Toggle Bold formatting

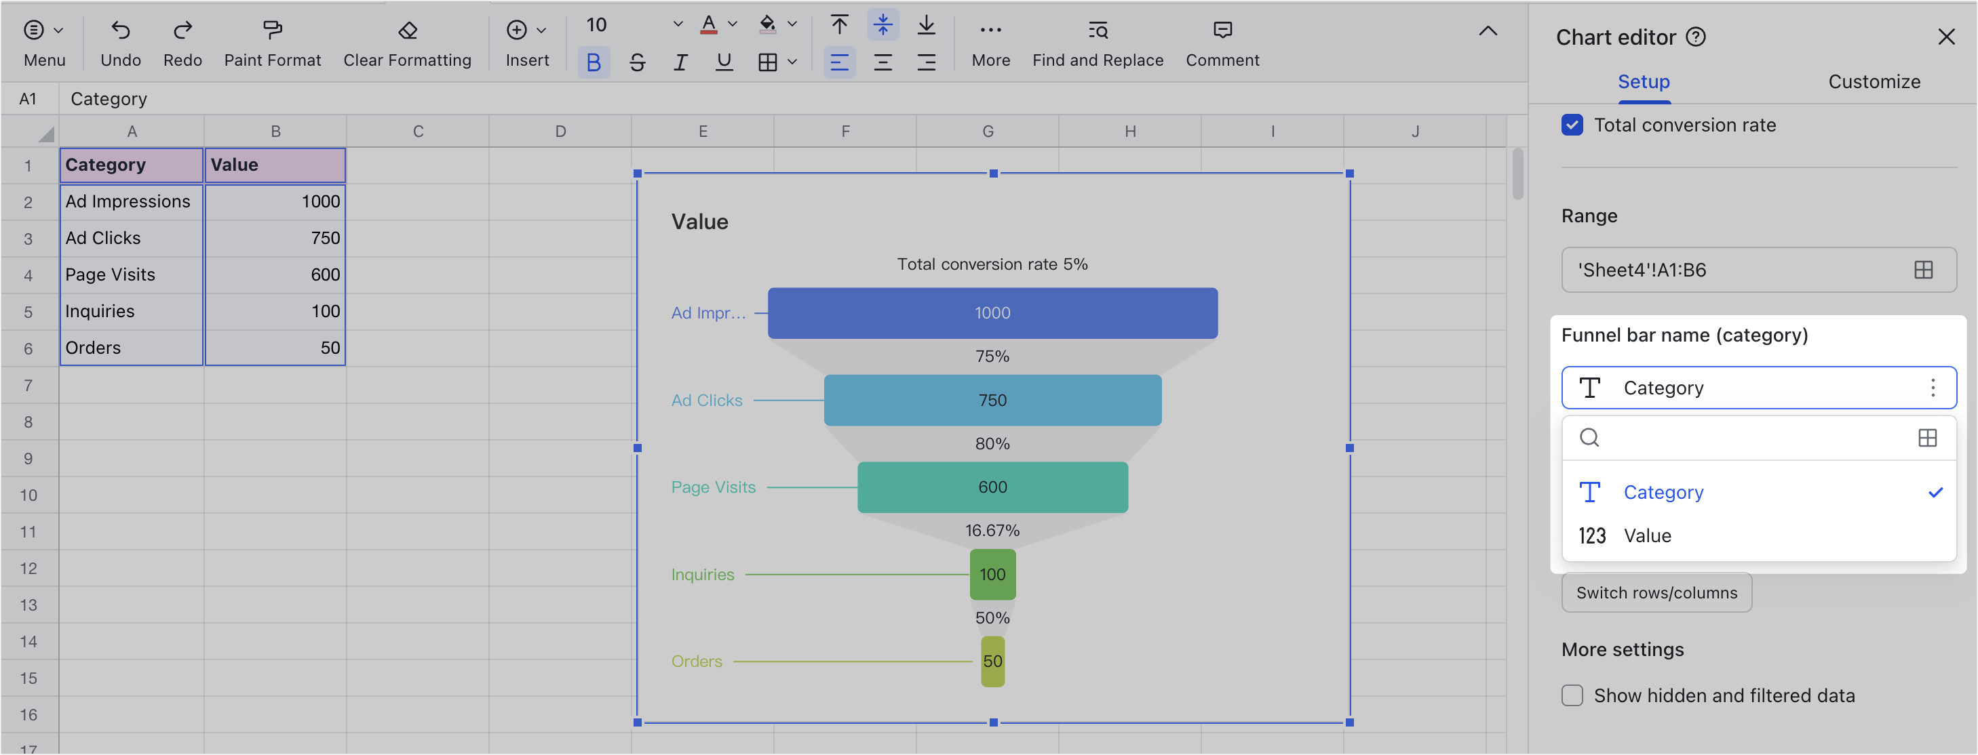tap(593, 63)
